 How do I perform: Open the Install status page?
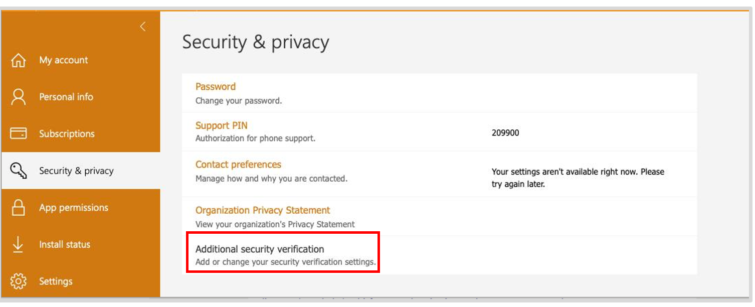coord(65,244)
